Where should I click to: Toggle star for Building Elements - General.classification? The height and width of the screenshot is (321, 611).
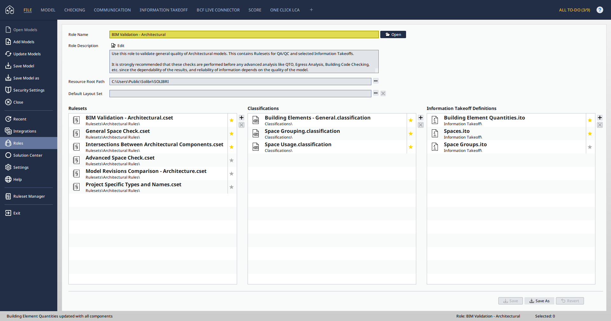point(411,120)
